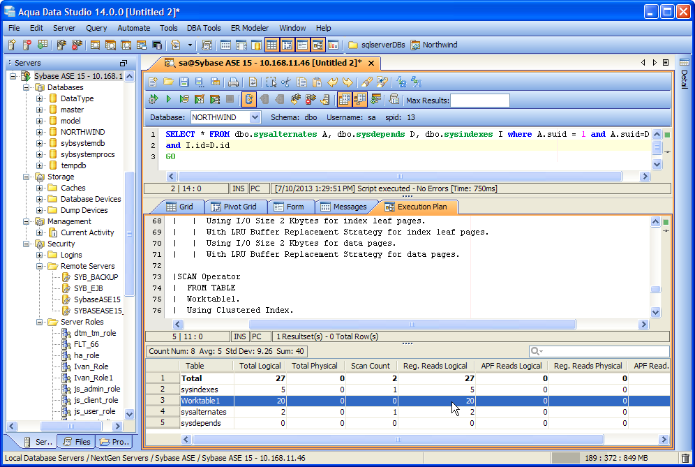Click the Total Logical column header

point(260,366)
